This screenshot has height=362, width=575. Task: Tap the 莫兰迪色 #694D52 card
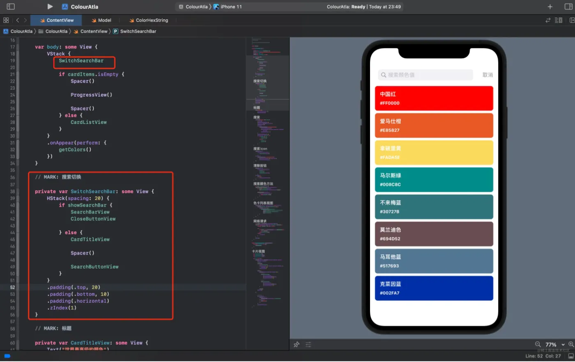click(434, 234)
